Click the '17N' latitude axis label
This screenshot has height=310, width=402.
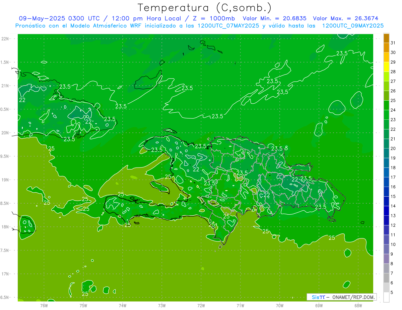click(x=5, y=274)
